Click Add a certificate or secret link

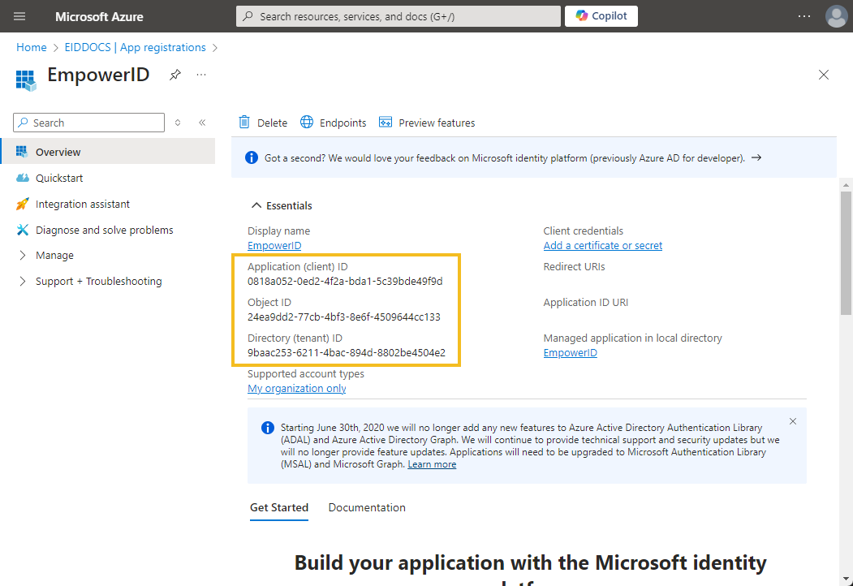(602, 245)
